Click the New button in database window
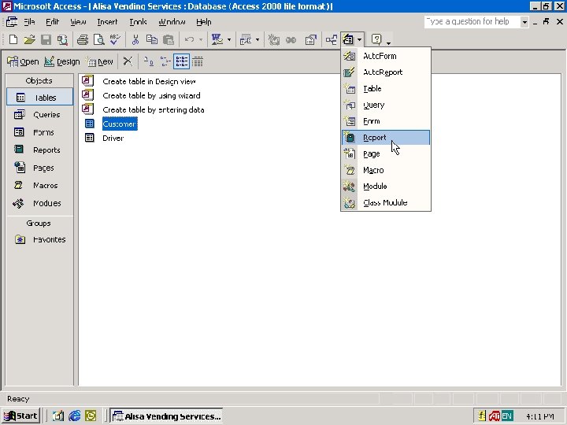 click(x=100, y=61)
